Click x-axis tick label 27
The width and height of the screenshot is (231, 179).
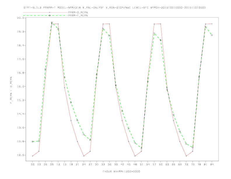point(90,164)
